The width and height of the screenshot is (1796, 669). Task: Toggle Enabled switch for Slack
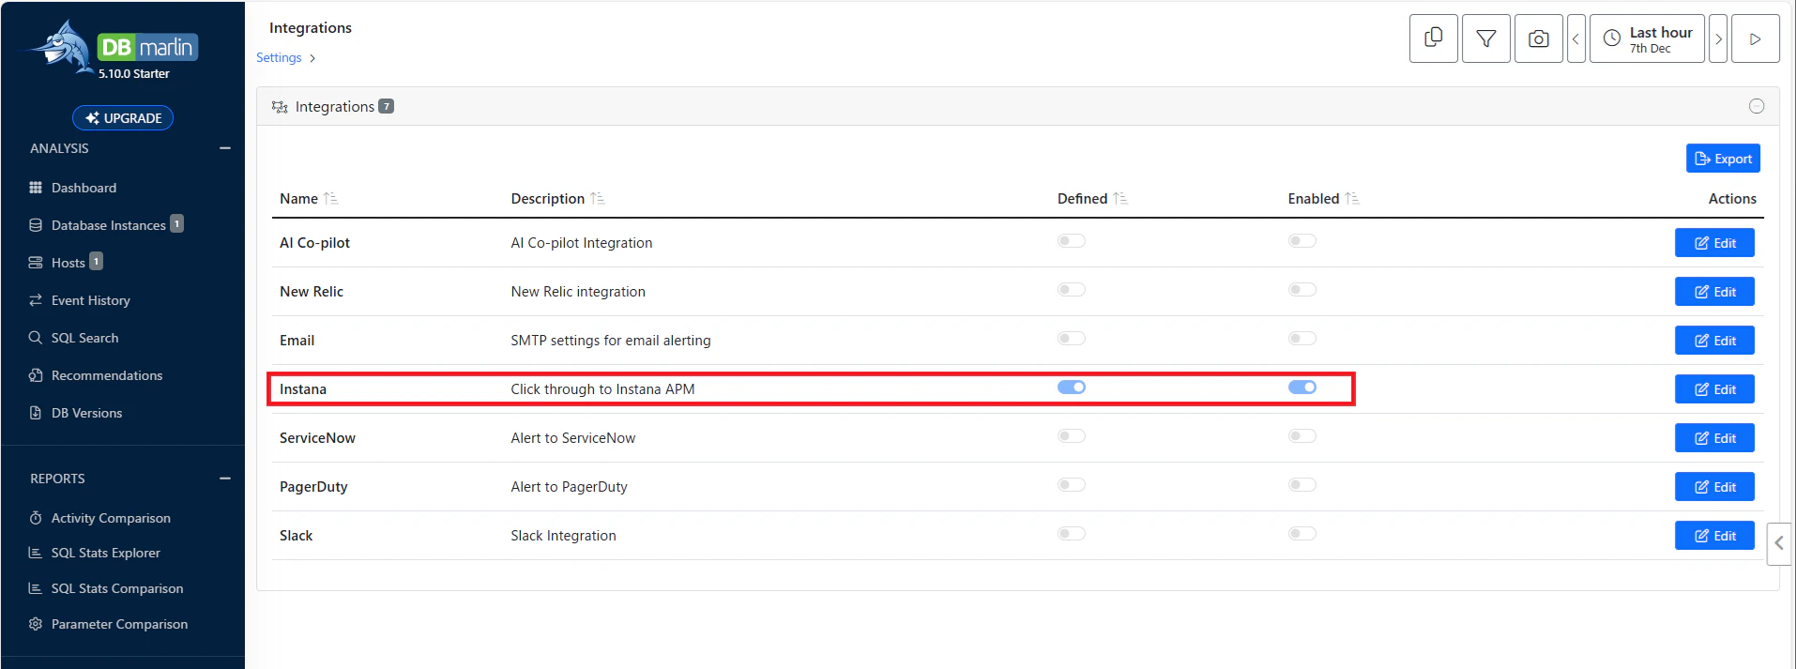[x=1302, y=534]
